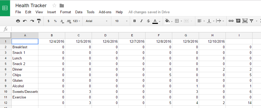Image resolution: width=261 pixels, height=108 pixels.
Task: Insert a link using chain icon
Action: tap(231, 21)
